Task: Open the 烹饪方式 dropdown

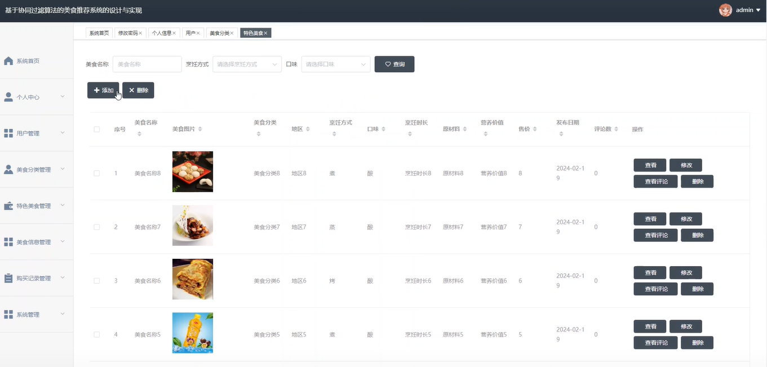Action: coord(247,64)
